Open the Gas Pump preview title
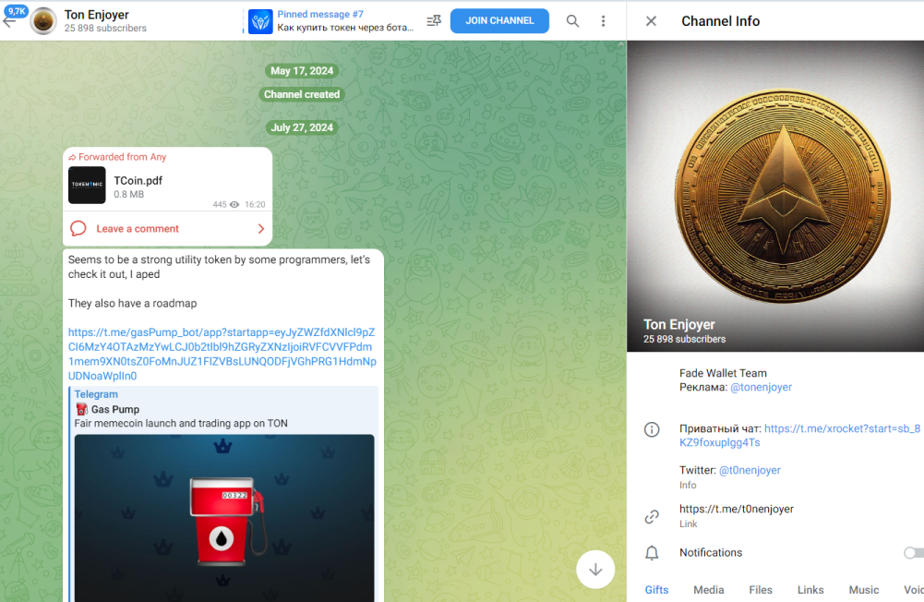Image resolution: width=924 pixels, height=602 pixels. pyautogui.click(x=114, y=409)
